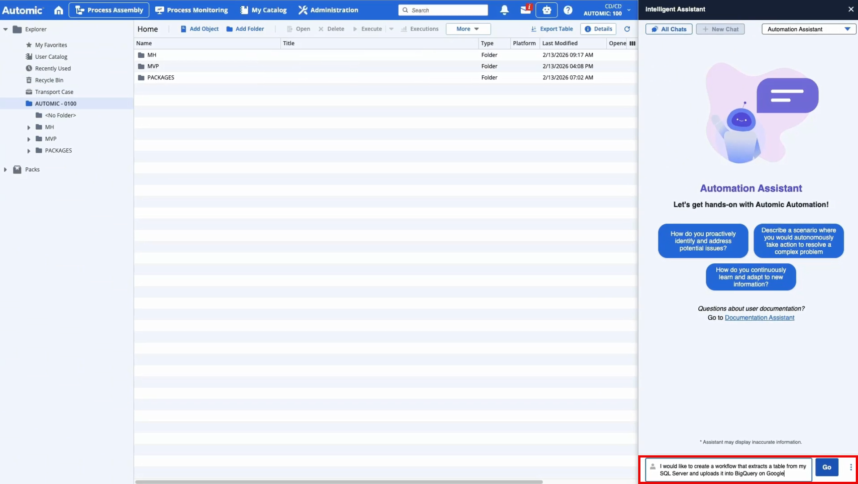
Task: Select Recycle Bin in Explorer
Action: click(49, 80)
